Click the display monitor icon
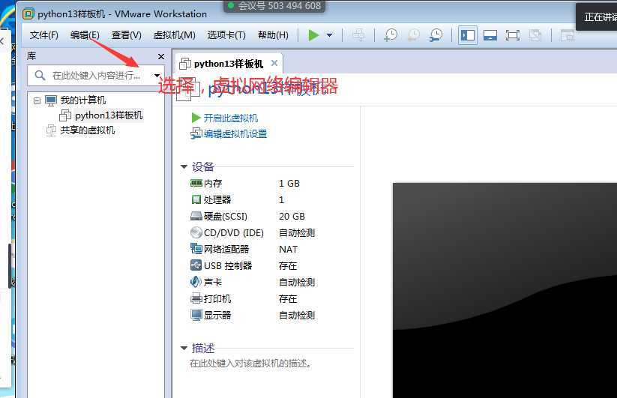The height and width of the screenshot is (398, 617). pos(196,315)
